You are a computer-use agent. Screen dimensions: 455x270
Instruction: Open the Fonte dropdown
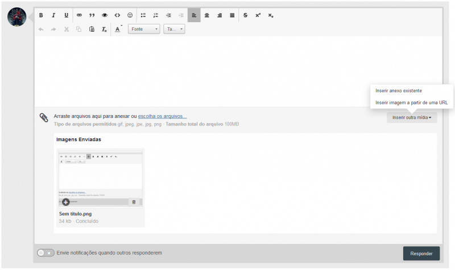coord(144,29)
